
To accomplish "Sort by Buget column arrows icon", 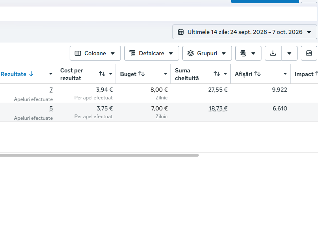I will point(141,74).
